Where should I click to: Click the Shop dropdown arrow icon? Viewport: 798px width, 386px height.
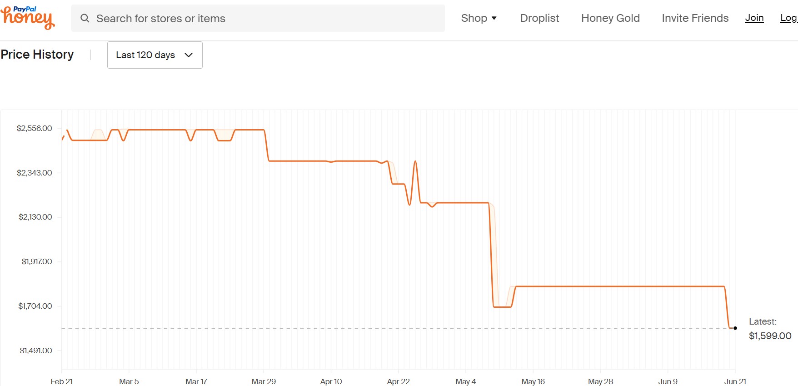pyautogui.click(x=494, y=18)
